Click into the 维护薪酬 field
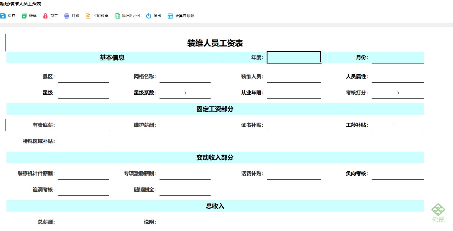This screenshot has height=231, width=453. pyautogui.click(x=185, y=125)
